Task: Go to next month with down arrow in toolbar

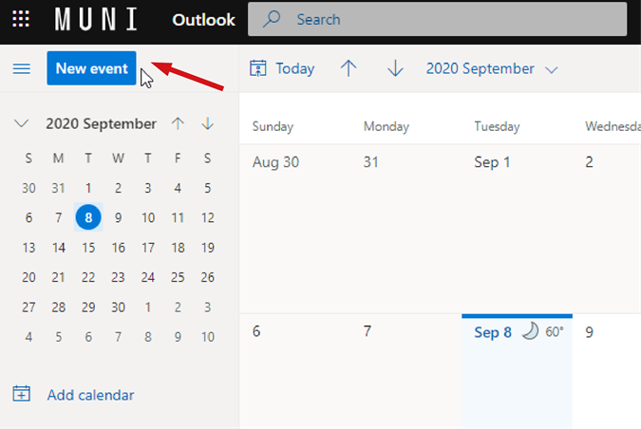Action: (x=396, y=68)
